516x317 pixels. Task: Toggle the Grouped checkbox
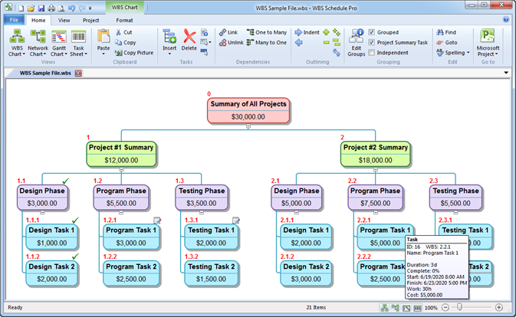(x=372, y=32)
